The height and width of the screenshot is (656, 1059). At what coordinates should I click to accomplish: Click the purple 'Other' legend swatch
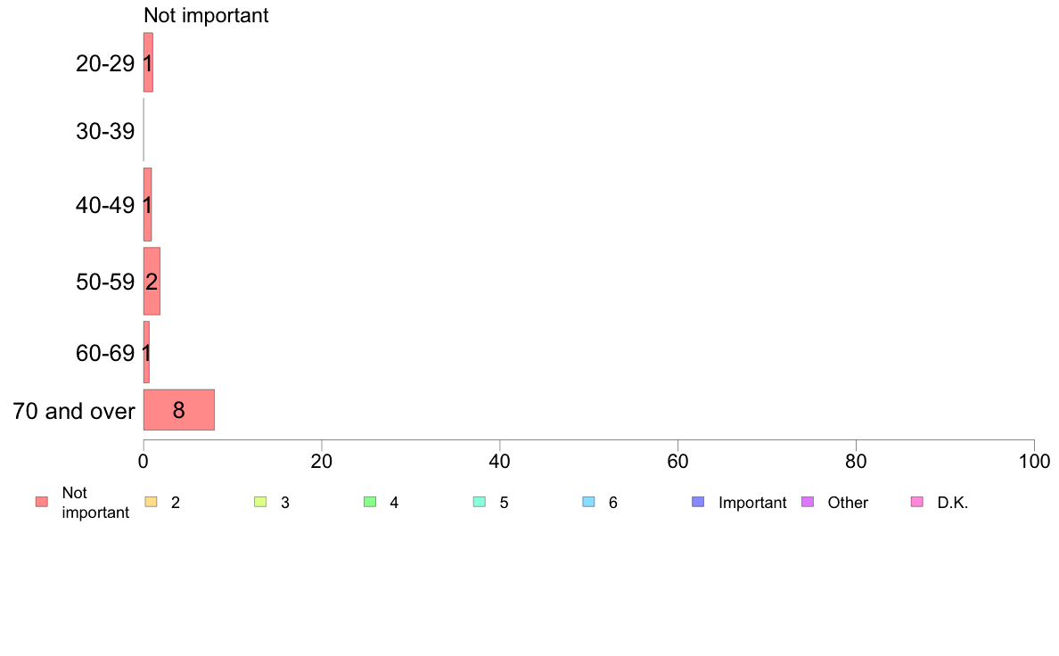click(808, 502)
